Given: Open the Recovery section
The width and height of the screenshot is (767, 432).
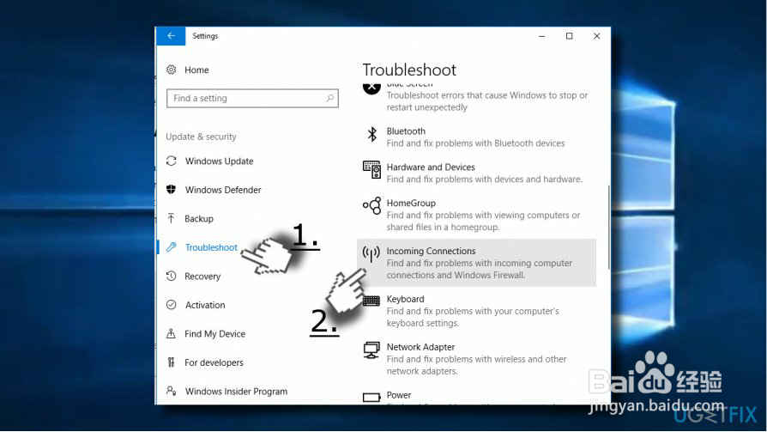Looking at the screenshot, I should 202,277.
